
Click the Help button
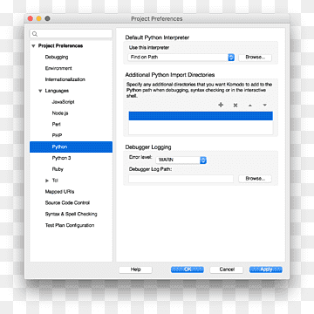pos(135,270)
